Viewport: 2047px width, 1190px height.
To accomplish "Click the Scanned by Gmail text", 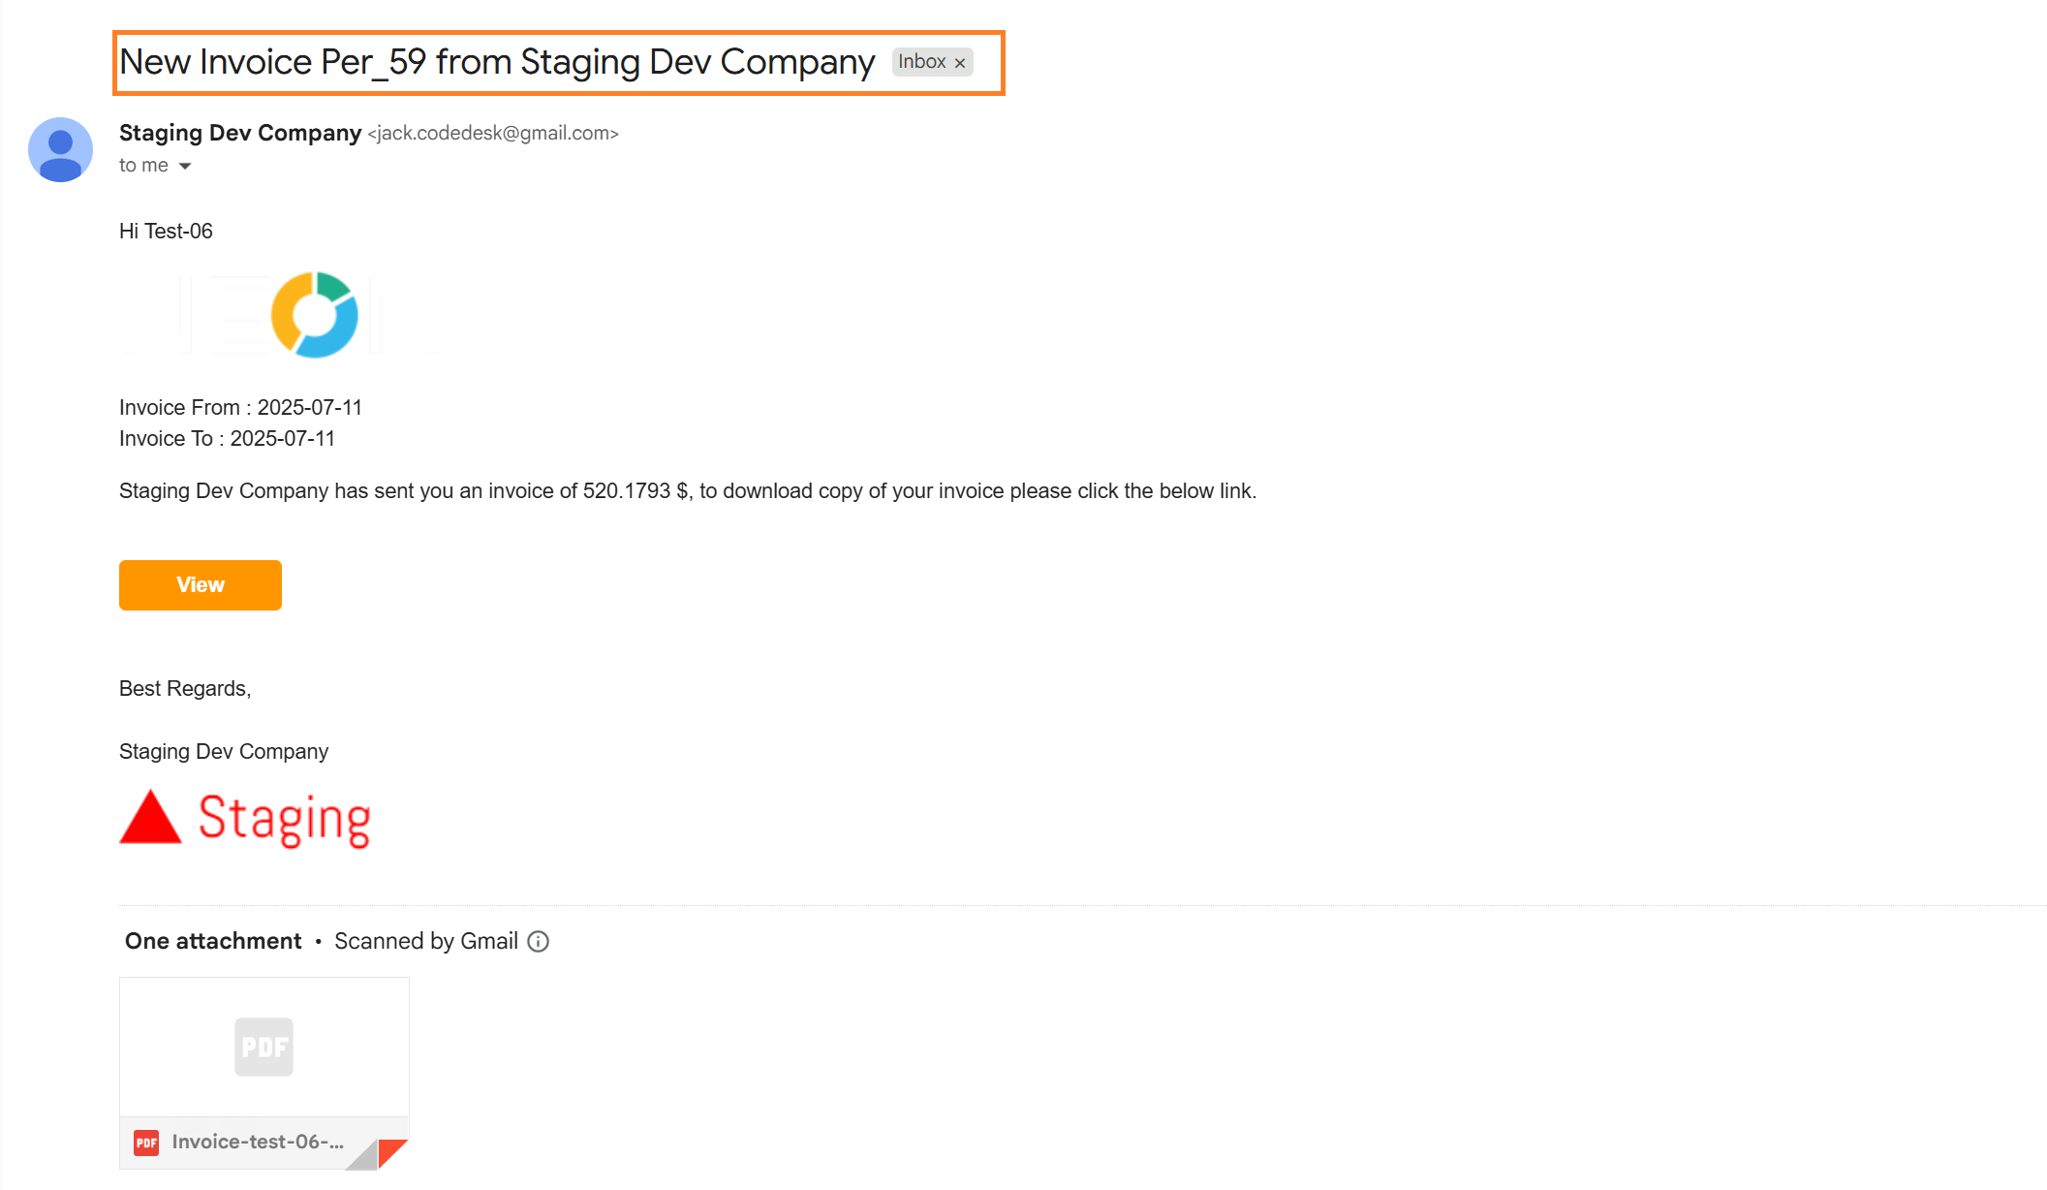I will 426,941.
